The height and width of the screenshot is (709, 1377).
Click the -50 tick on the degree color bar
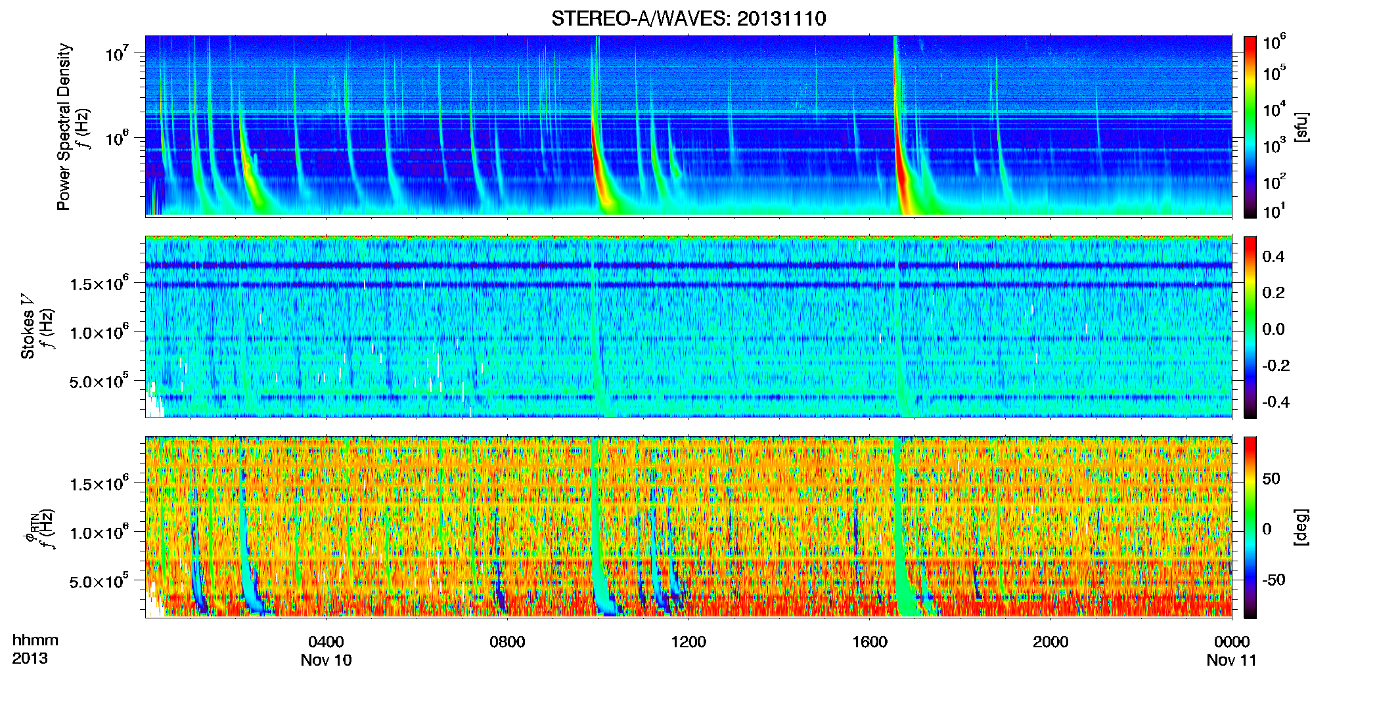[x=1273, y=580]
